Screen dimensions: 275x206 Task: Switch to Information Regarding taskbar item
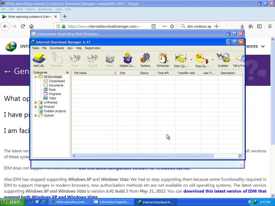[113, 202]
